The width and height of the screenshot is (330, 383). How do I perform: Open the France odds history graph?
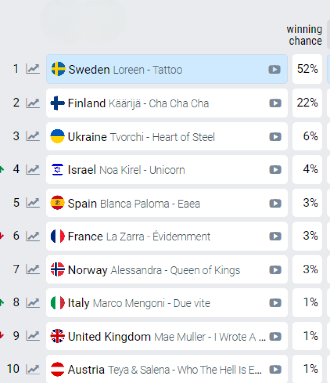[x=33, y=236]
